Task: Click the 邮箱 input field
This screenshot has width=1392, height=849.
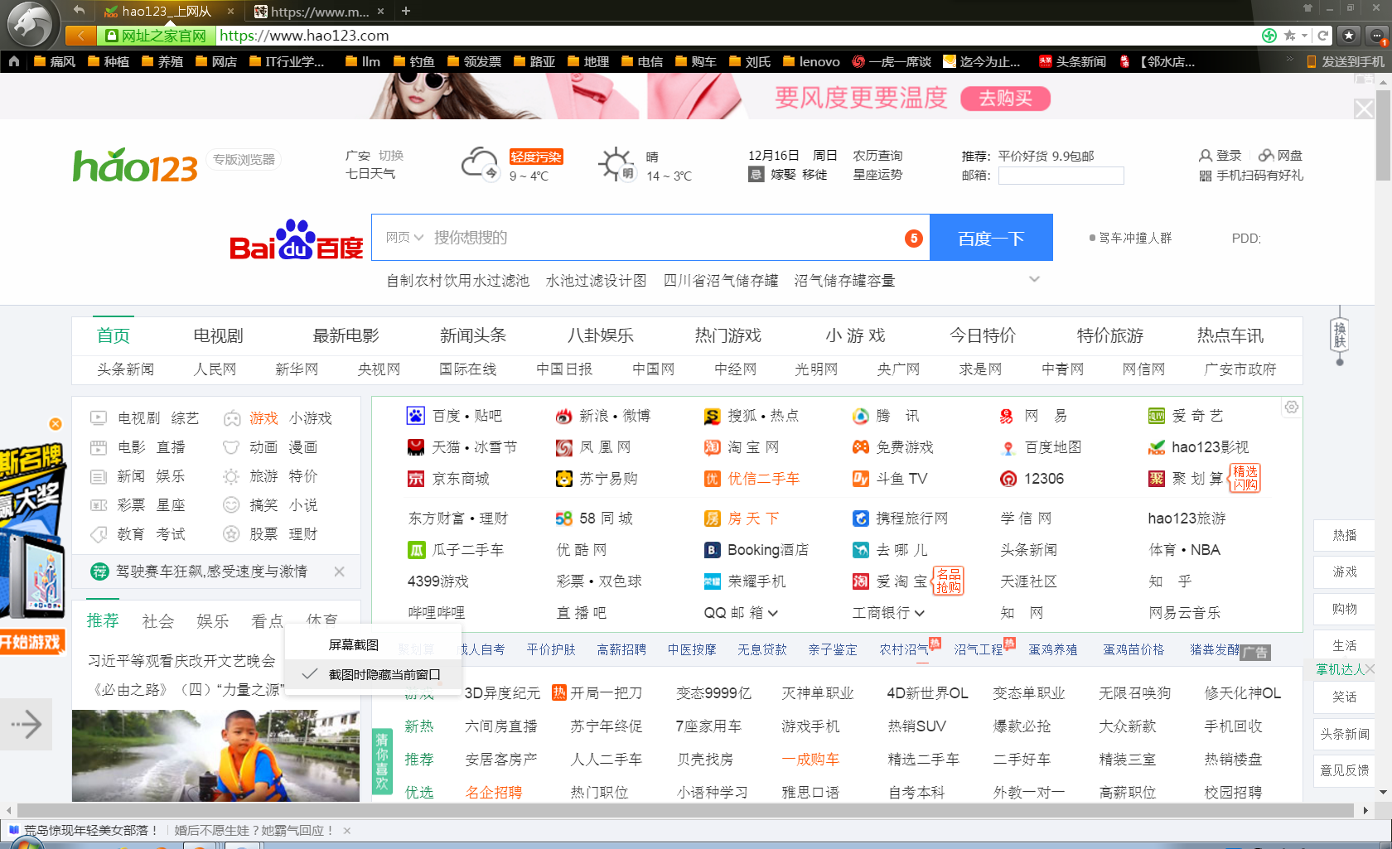Action: (x=1061, y=176)
